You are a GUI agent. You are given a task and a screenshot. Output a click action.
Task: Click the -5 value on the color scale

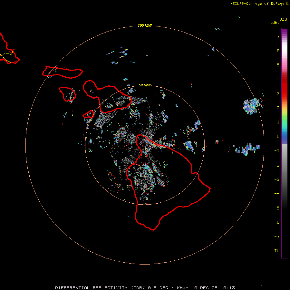click(x=277, y=208)
